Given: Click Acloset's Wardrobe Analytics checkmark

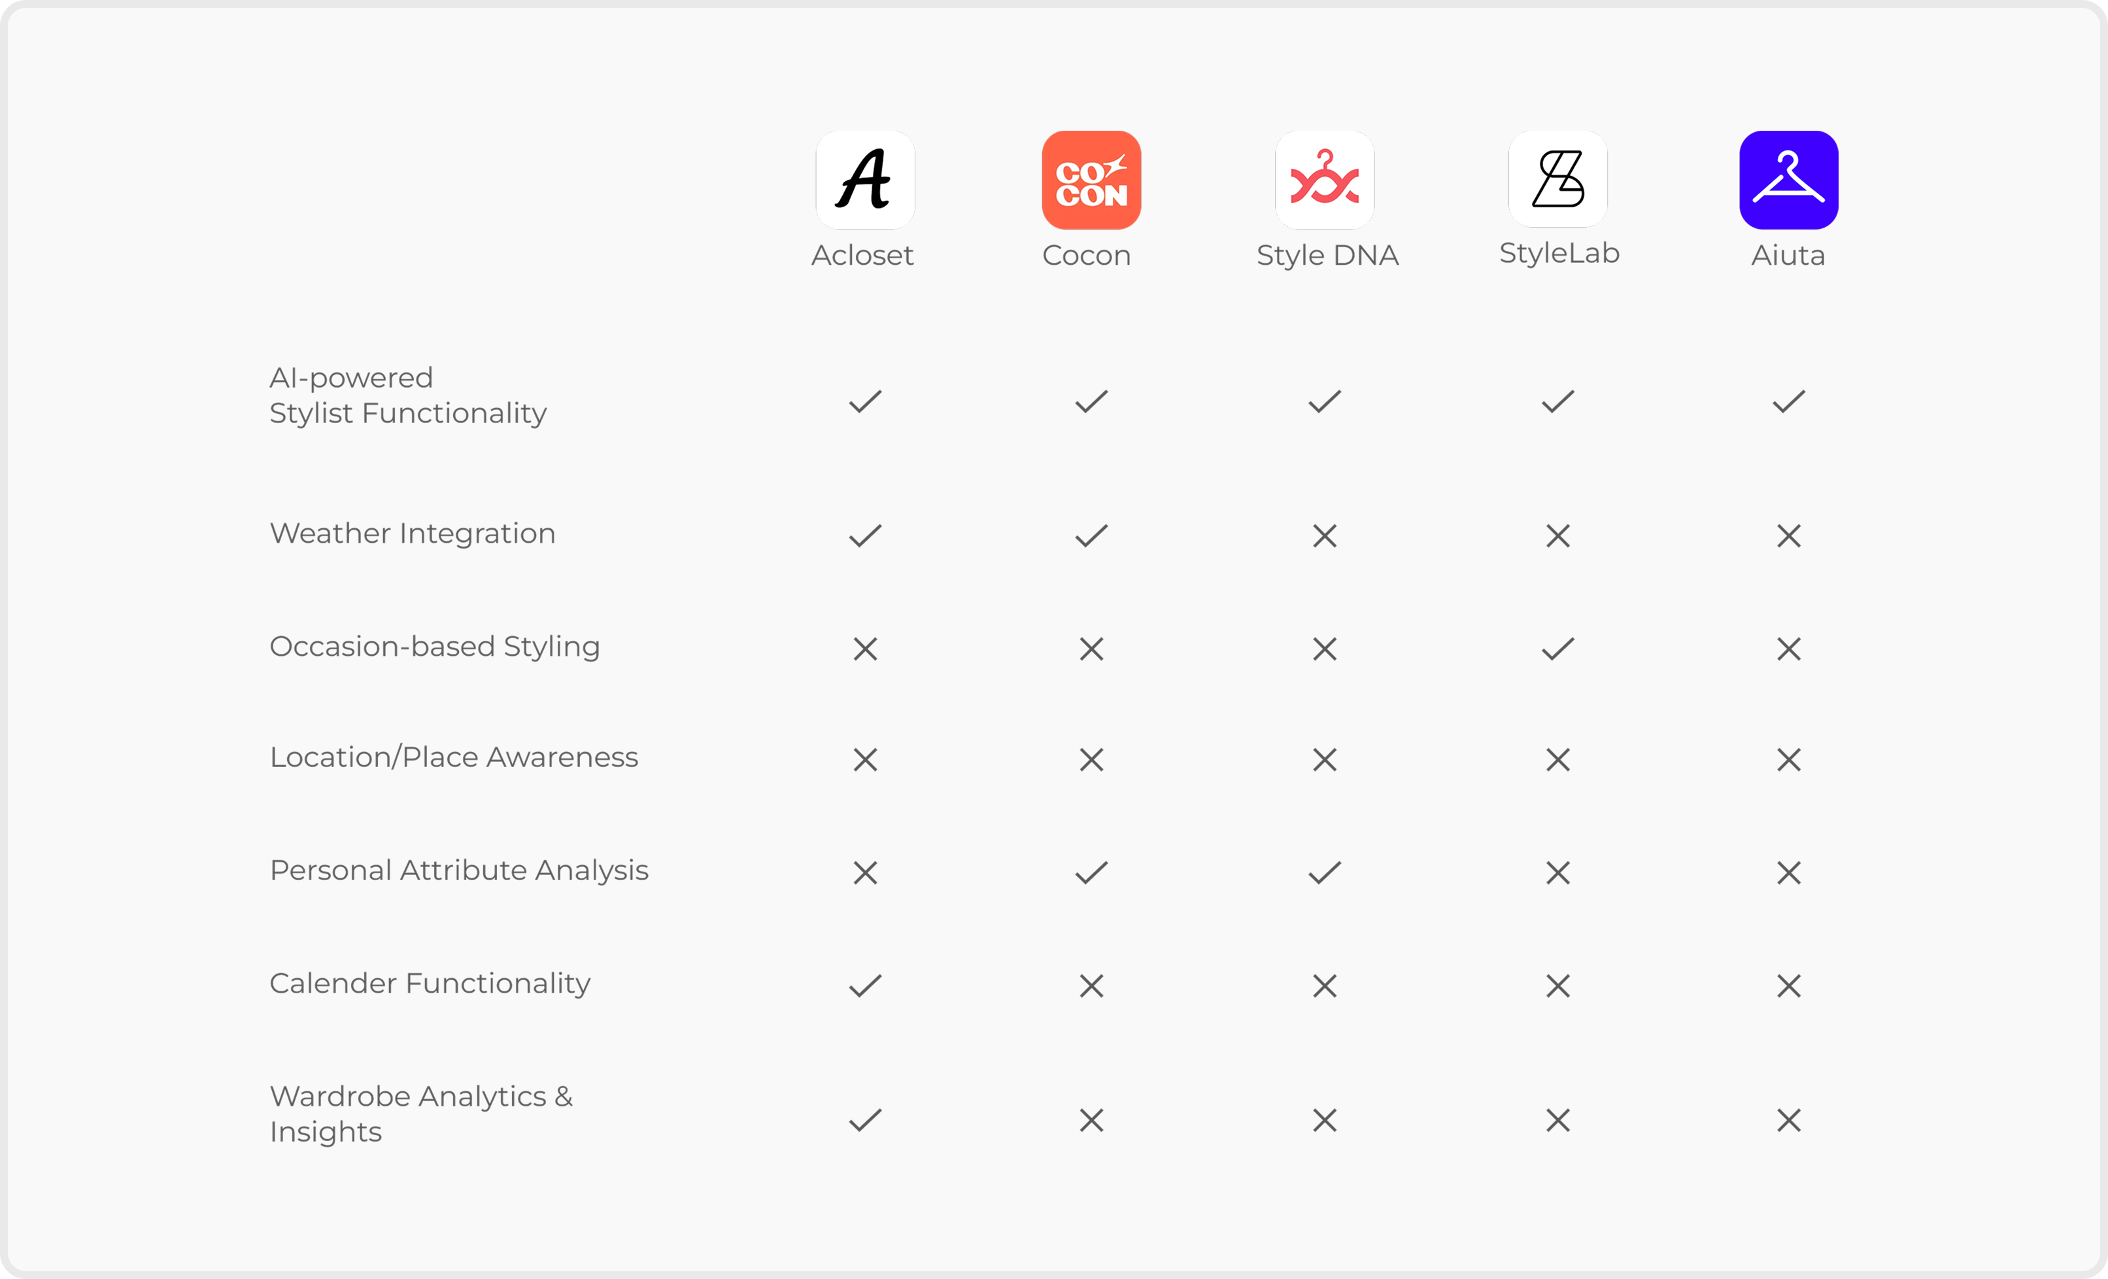Looking at the screenshot, I should tap(865, 1120).
